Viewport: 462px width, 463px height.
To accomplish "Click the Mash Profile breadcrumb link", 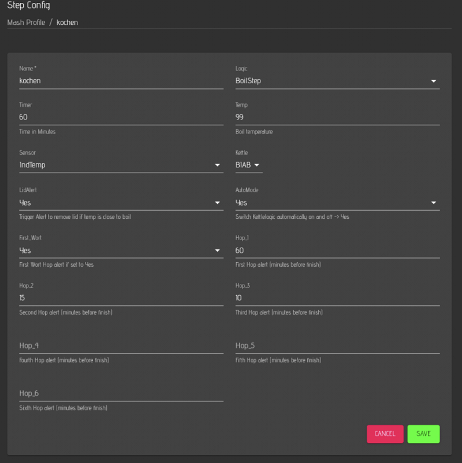I will [26, 23].
